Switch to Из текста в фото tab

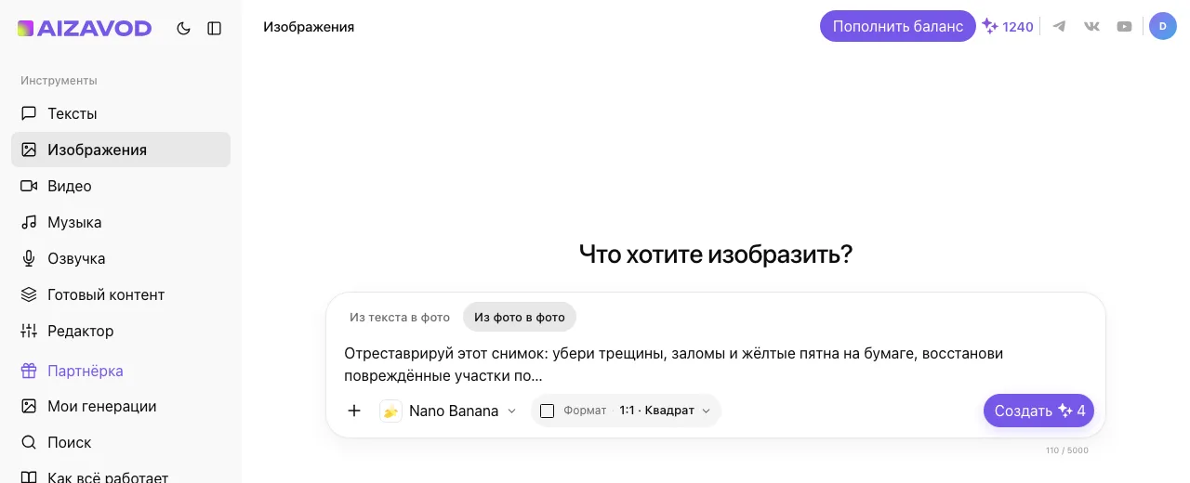[400, 317]
